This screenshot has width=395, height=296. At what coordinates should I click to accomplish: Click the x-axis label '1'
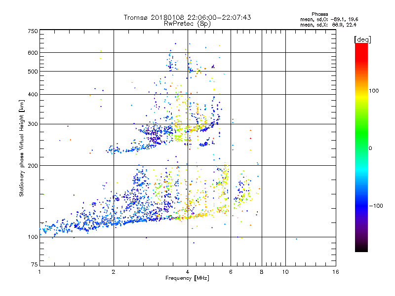click(x=39, y=272)
